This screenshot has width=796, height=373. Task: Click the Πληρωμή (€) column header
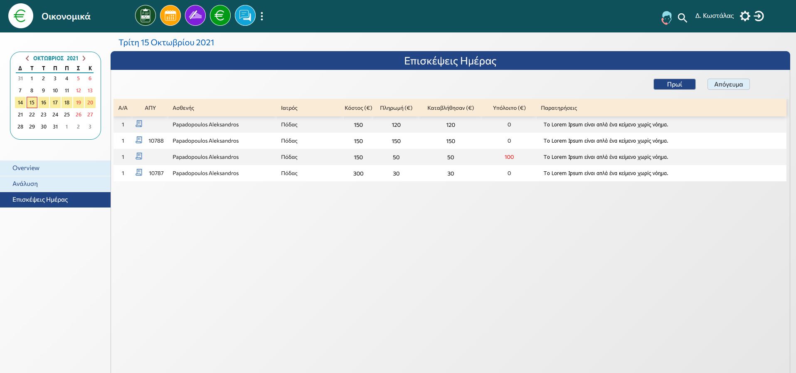click(396, 108)
